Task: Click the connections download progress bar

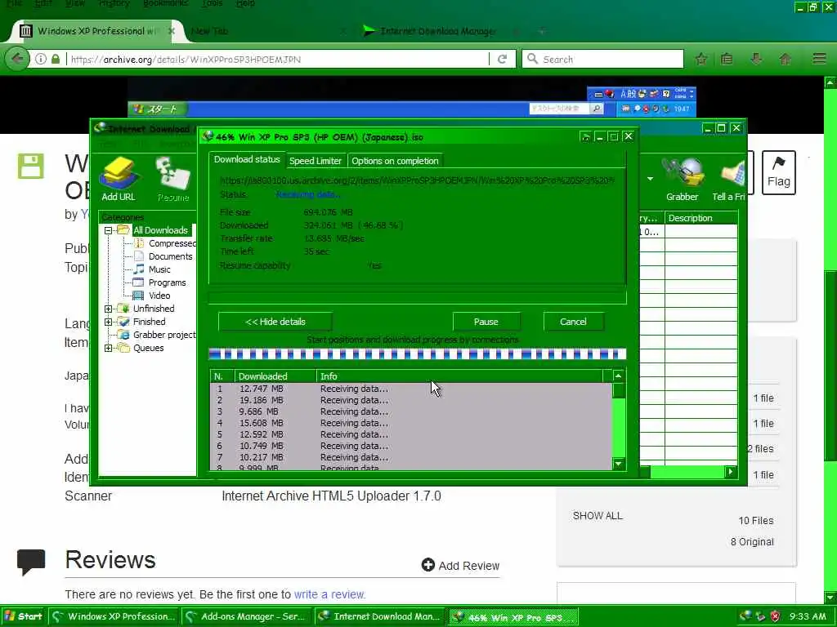Action: click(417, 354)
